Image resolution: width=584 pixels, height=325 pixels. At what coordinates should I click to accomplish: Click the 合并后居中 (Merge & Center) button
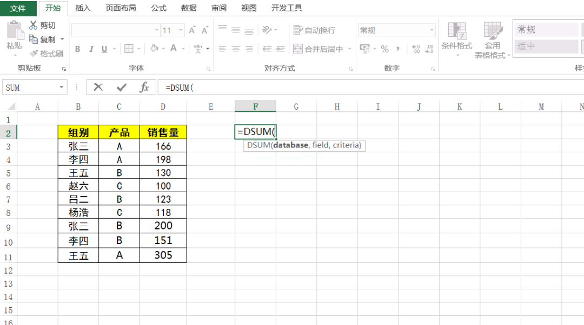pos(318,49)
